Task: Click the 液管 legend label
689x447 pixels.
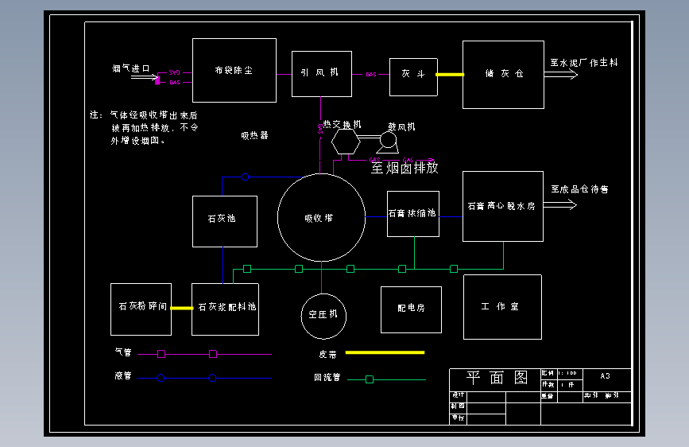Action: tap(123, 375)
